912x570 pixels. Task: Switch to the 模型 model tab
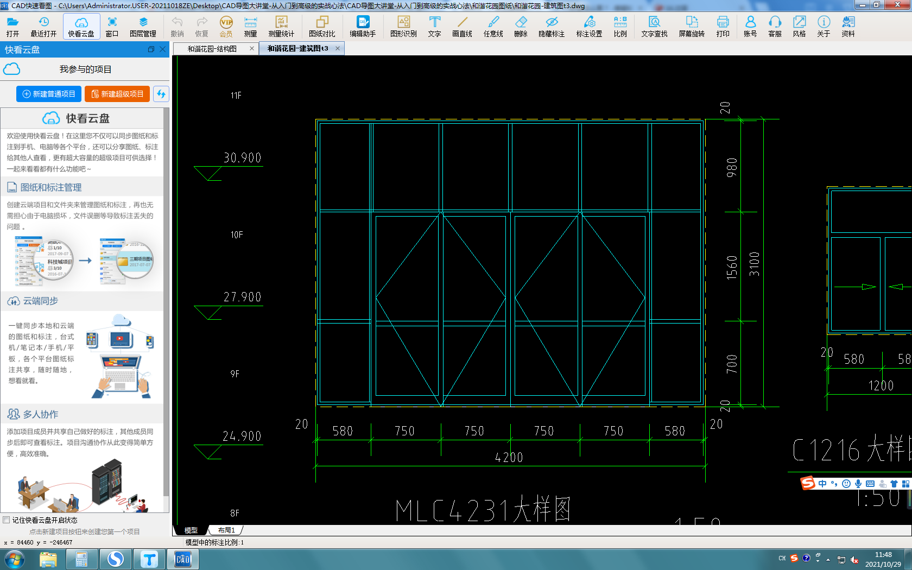pos(191,530)
